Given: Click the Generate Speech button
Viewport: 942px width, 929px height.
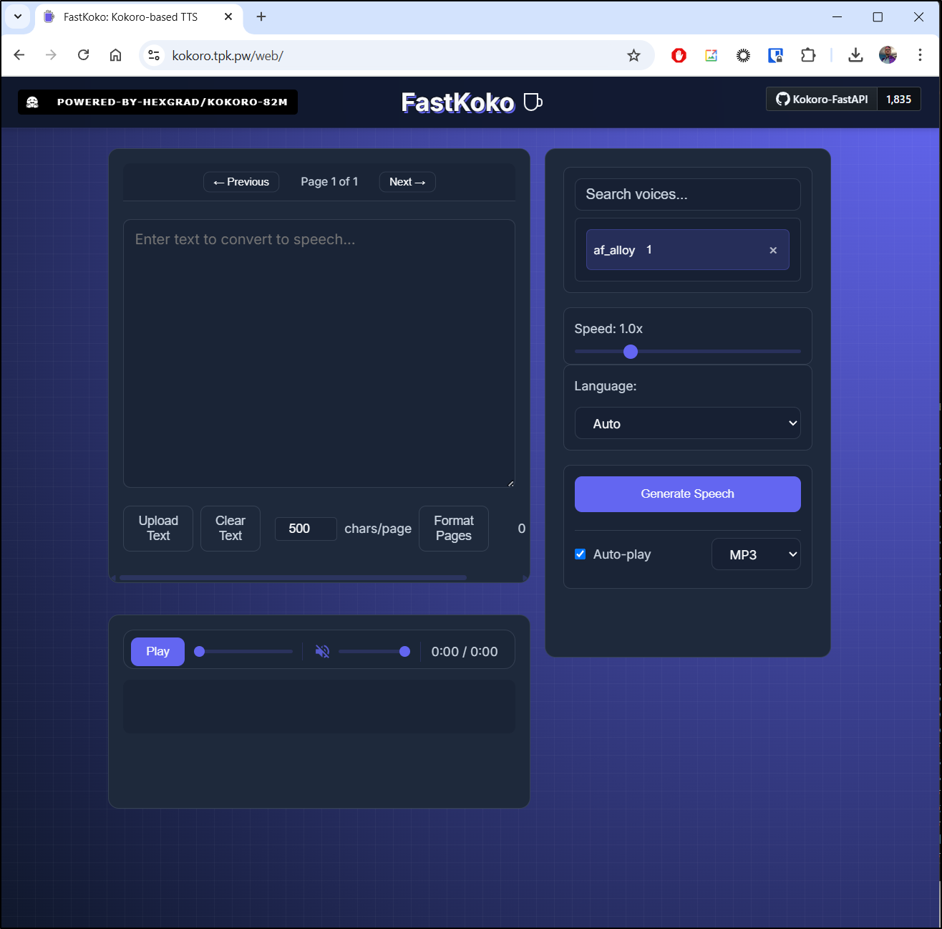Looking at the screenshot, I should tap(688, 494).
